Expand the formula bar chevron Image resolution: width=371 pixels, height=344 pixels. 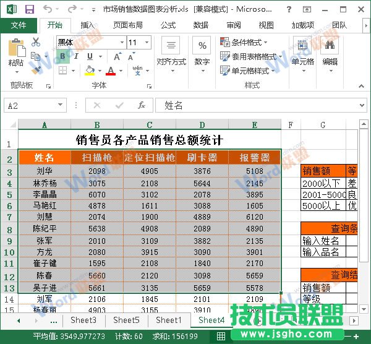click(x=362, y=105)
